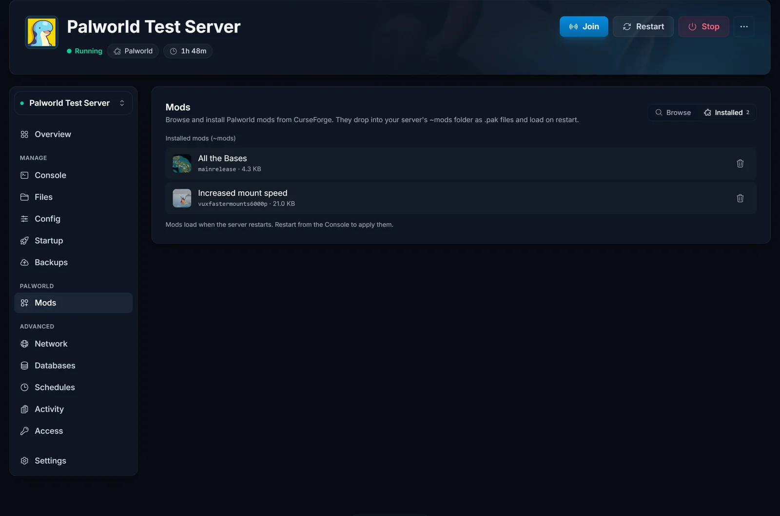Select the All the Bases mod name
This screenshot has width=780, height=516.
click(x=222, y=158)
